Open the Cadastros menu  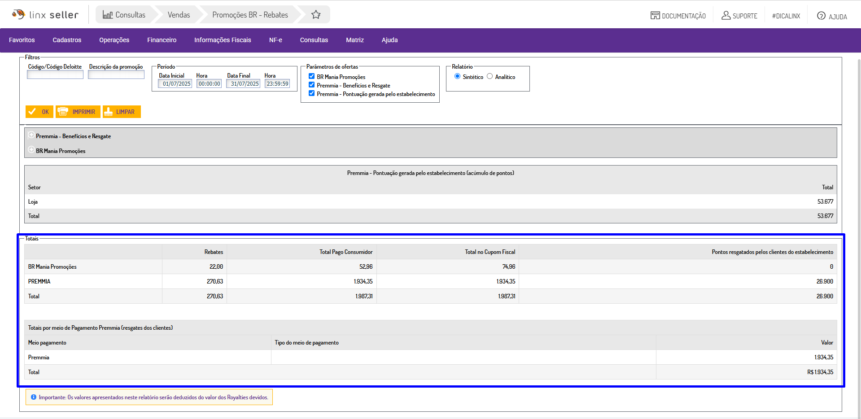pyautogui.click(x=67, y=40)
